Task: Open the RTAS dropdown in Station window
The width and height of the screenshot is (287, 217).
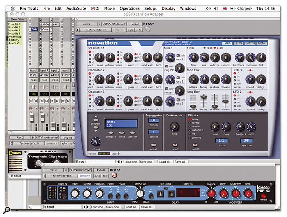Action: [149, 24]
